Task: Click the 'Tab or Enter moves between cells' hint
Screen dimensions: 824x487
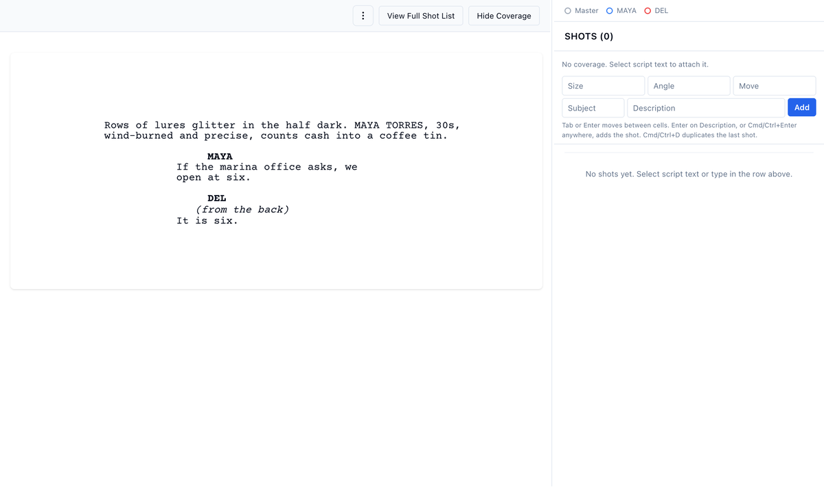Action: 679,131
